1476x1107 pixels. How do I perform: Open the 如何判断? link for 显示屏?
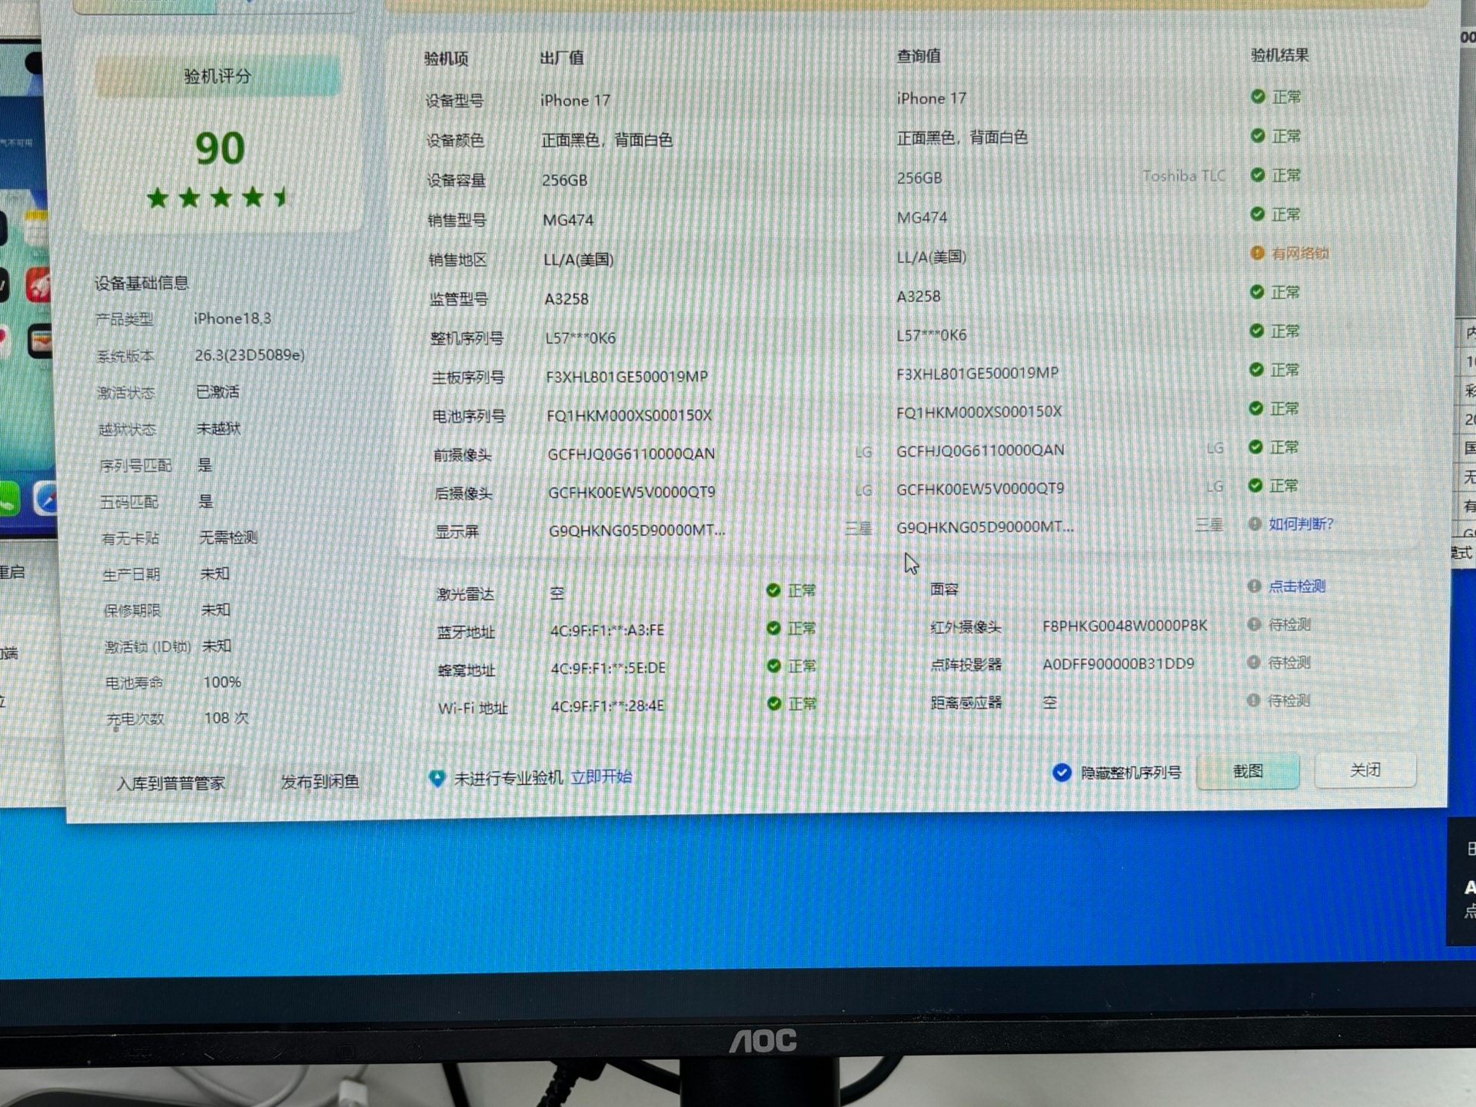[1301, 524]
